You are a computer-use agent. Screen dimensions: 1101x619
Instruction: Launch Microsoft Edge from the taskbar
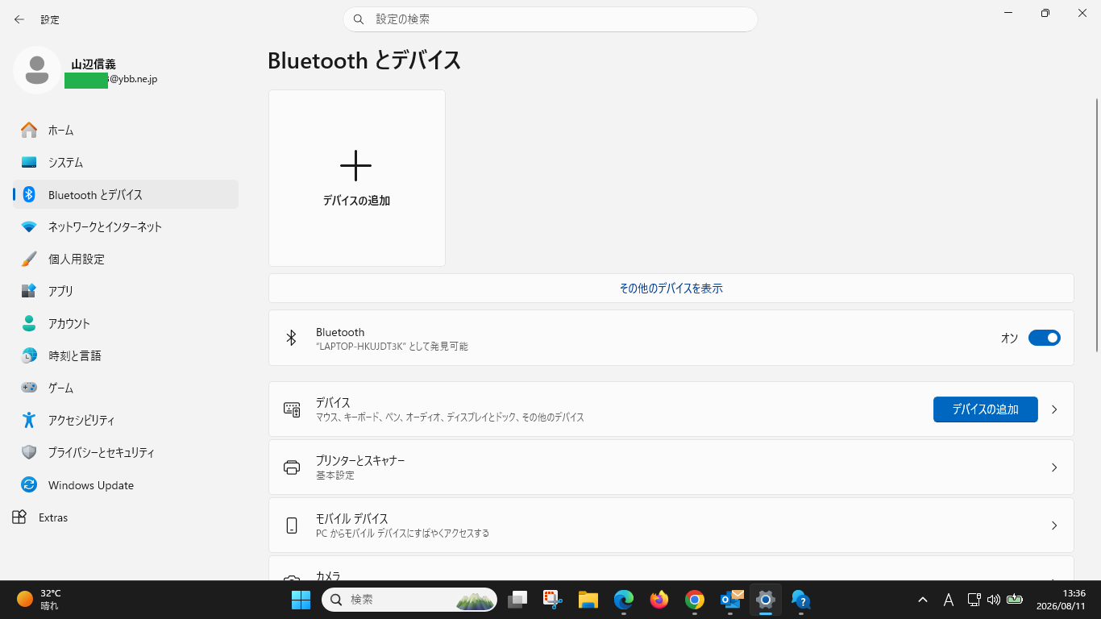tap(623, 600)
